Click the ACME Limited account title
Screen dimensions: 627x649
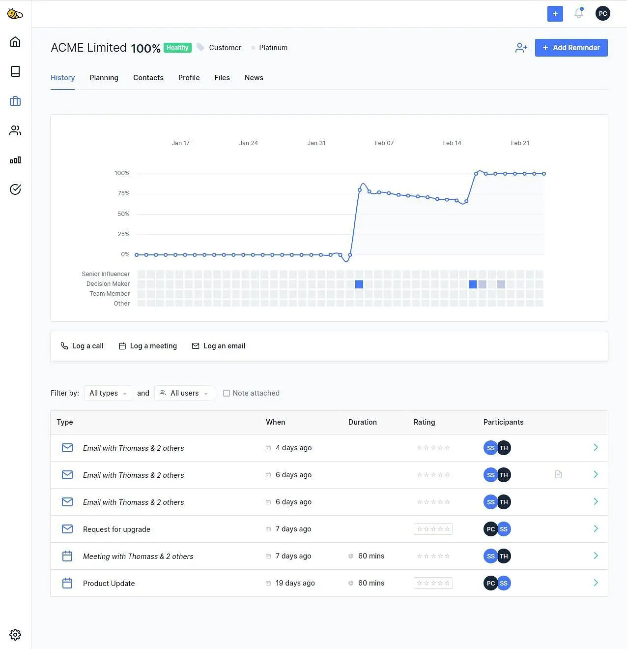tap(88, 48)
